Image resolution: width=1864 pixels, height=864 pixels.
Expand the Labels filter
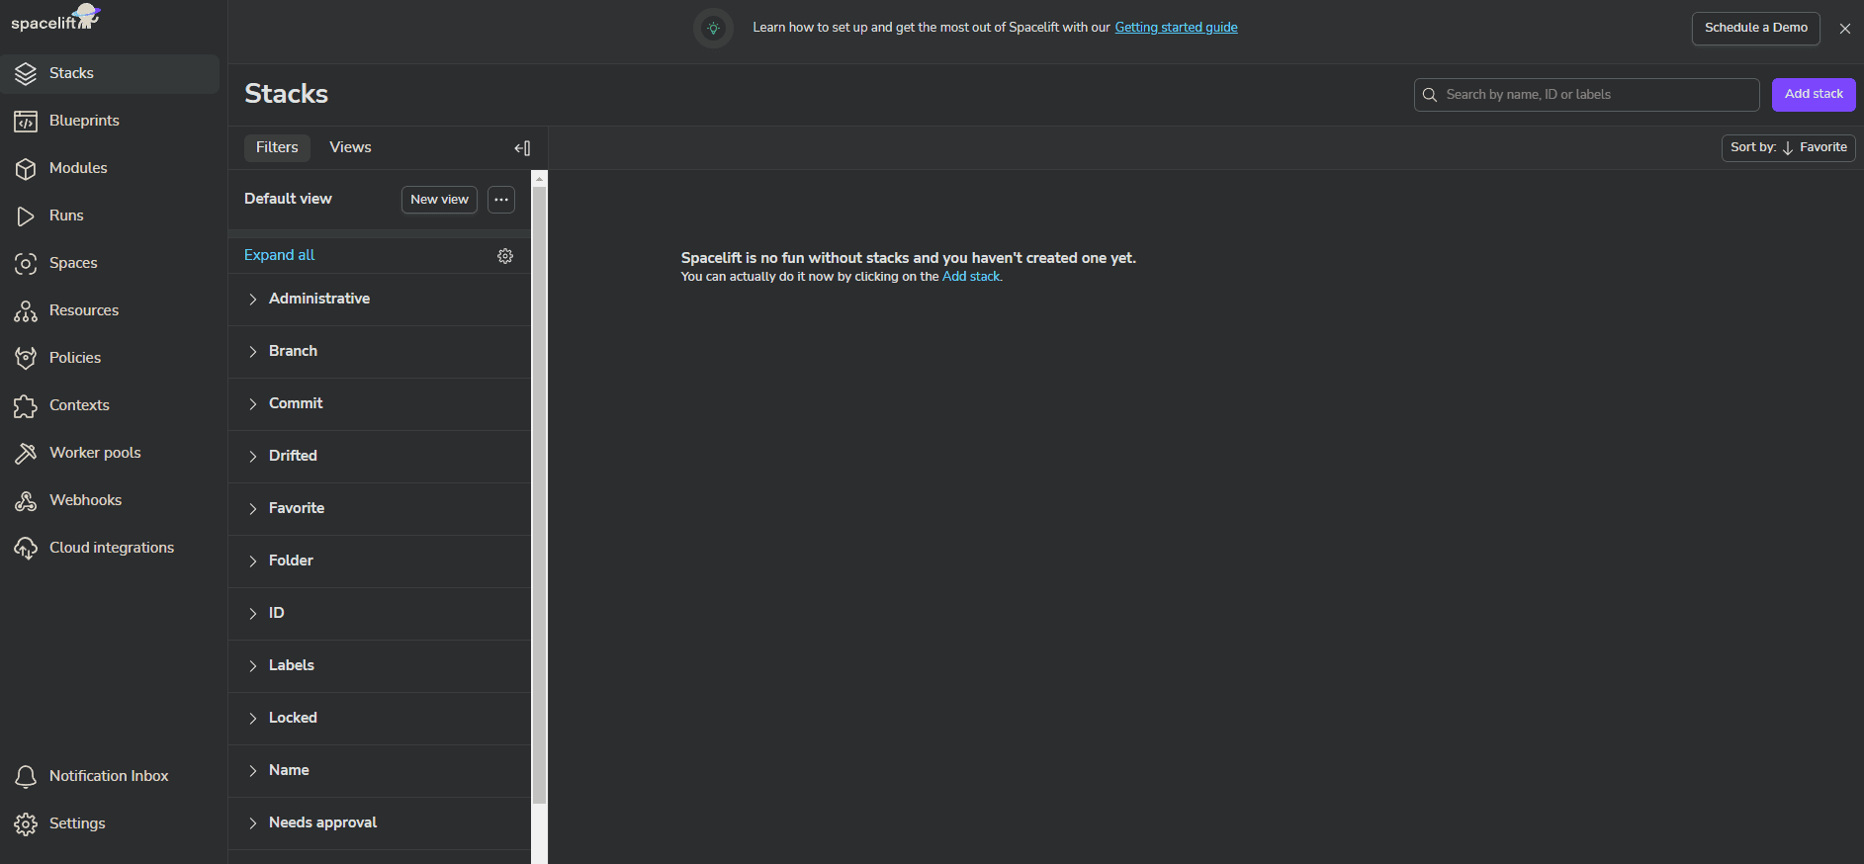[380, 665]
